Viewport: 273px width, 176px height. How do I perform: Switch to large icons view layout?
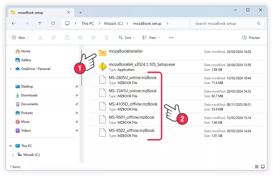(x=263, y=167)
